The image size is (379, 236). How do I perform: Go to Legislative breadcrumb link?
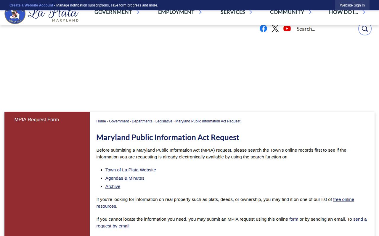click(164, 121)
